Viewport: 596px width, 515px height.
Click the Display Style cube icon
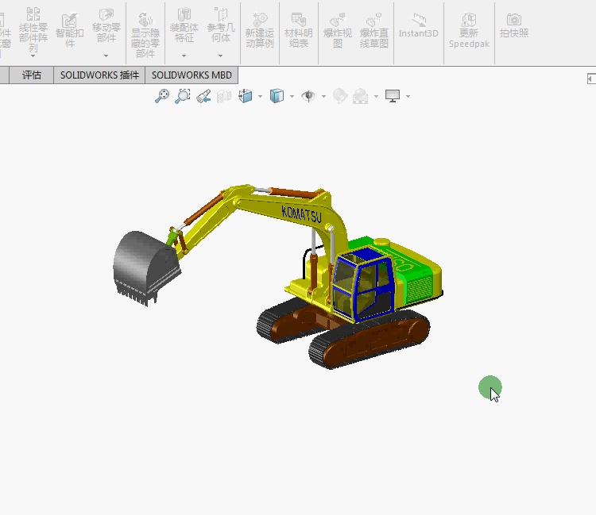tap(277, 96)
